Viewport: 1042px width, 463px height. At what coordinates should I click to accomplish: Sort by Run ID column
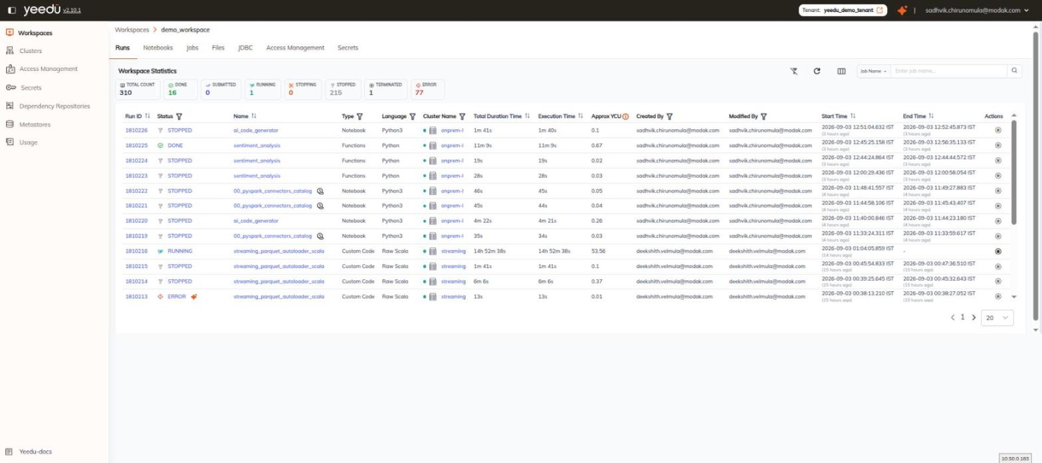[x=148, y=117]
